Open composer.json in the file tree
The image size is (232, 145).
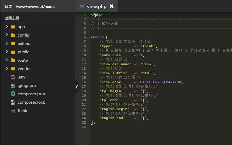pyautogui.click(x=31, y=94)
